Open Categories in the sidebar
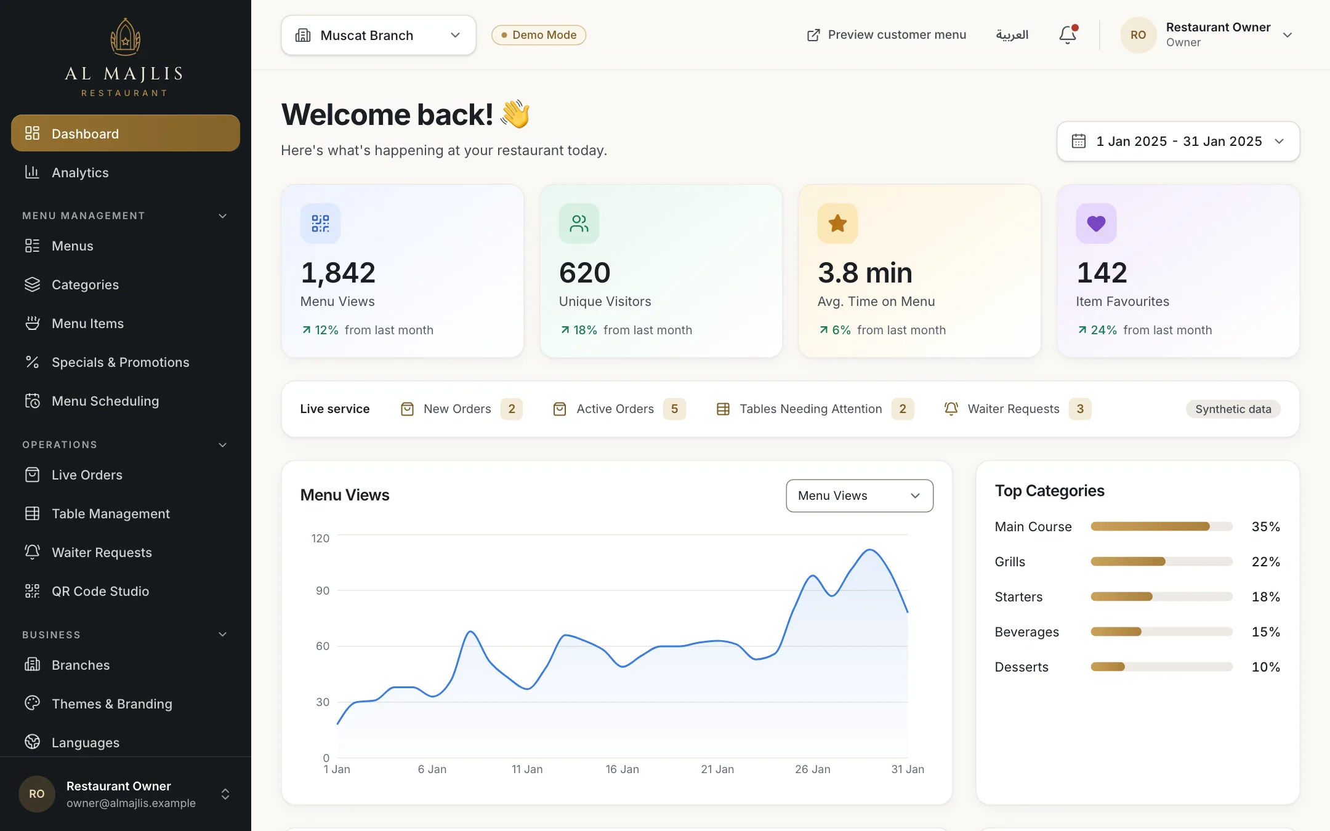This screenshot has height=831, width=1330. click(126, 284)
